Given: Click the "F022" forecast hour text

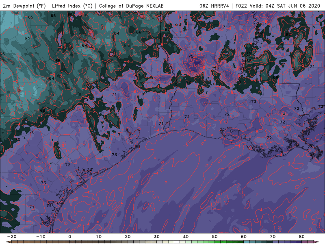Looking at the screenshot, I should coord(241,6).
